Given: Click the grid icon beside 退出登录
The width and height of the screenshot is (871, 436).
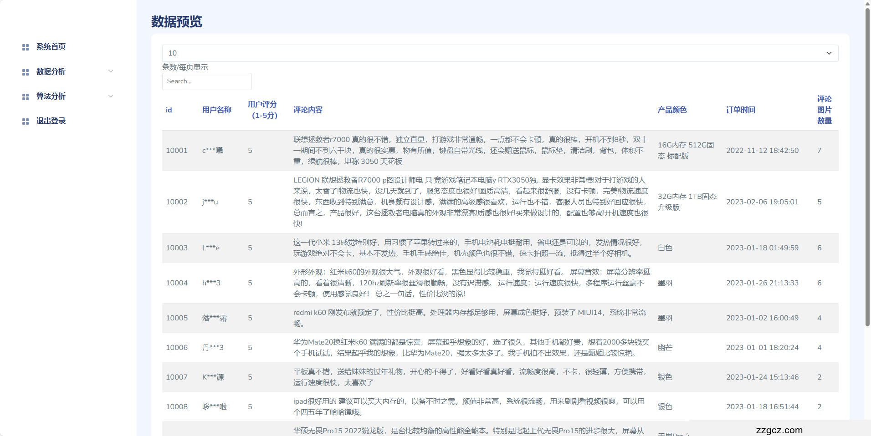Looking at the screenshot, I should pyautogui.click(x=26, y=121).
